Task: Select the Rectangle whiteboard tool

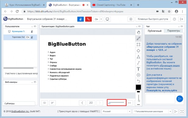Action: coord(138,45)
